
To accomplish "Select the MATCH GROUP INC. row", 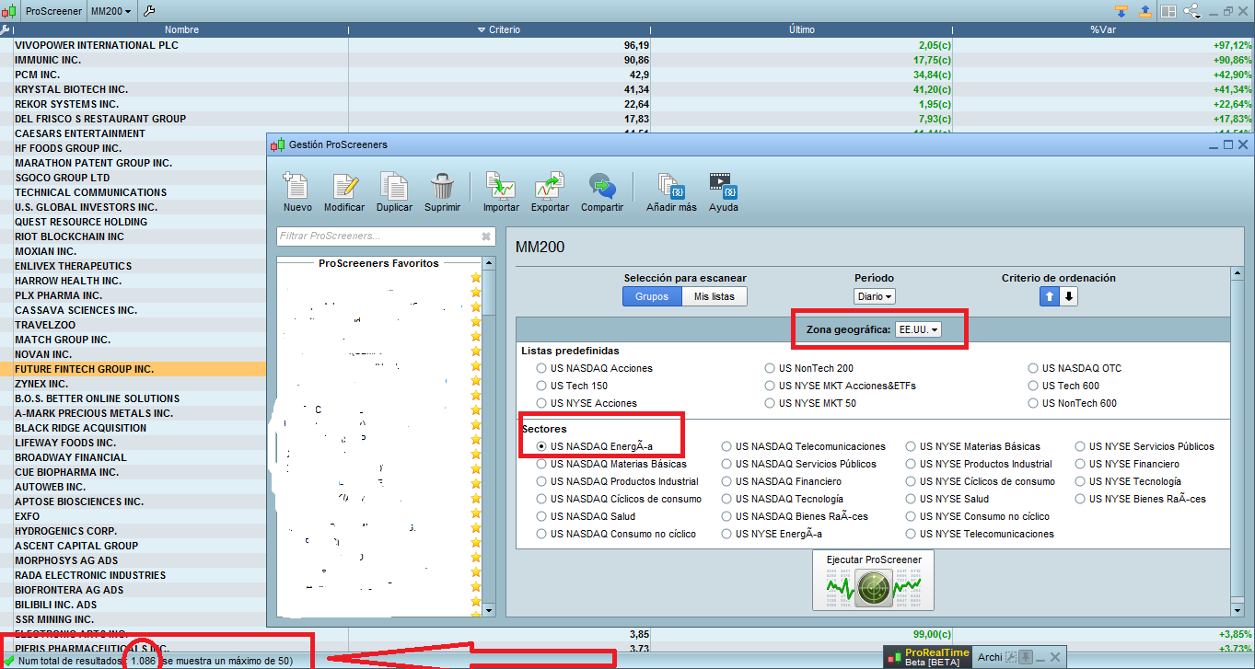I will tap(134, 340).
